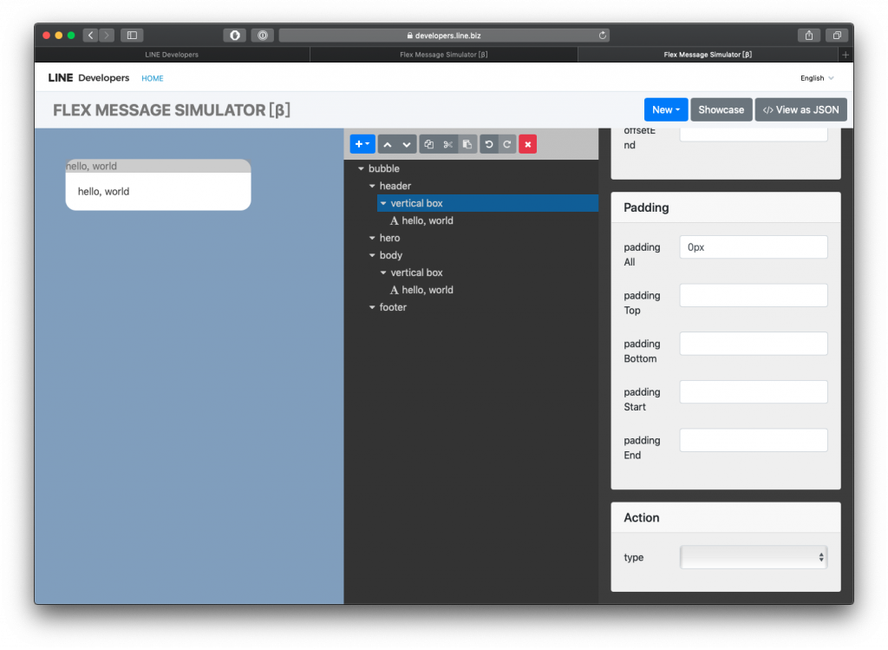Open the add component plus menu
888x650 pixels.
362,144
